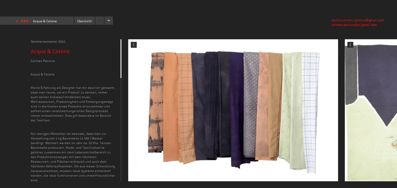
Task: Click the mailto:carmen.panizzo@gmail.com link
Action: 358,20
